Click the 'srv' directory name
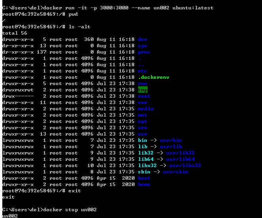This screenshot has width=262, height=218. click(142, 128)
